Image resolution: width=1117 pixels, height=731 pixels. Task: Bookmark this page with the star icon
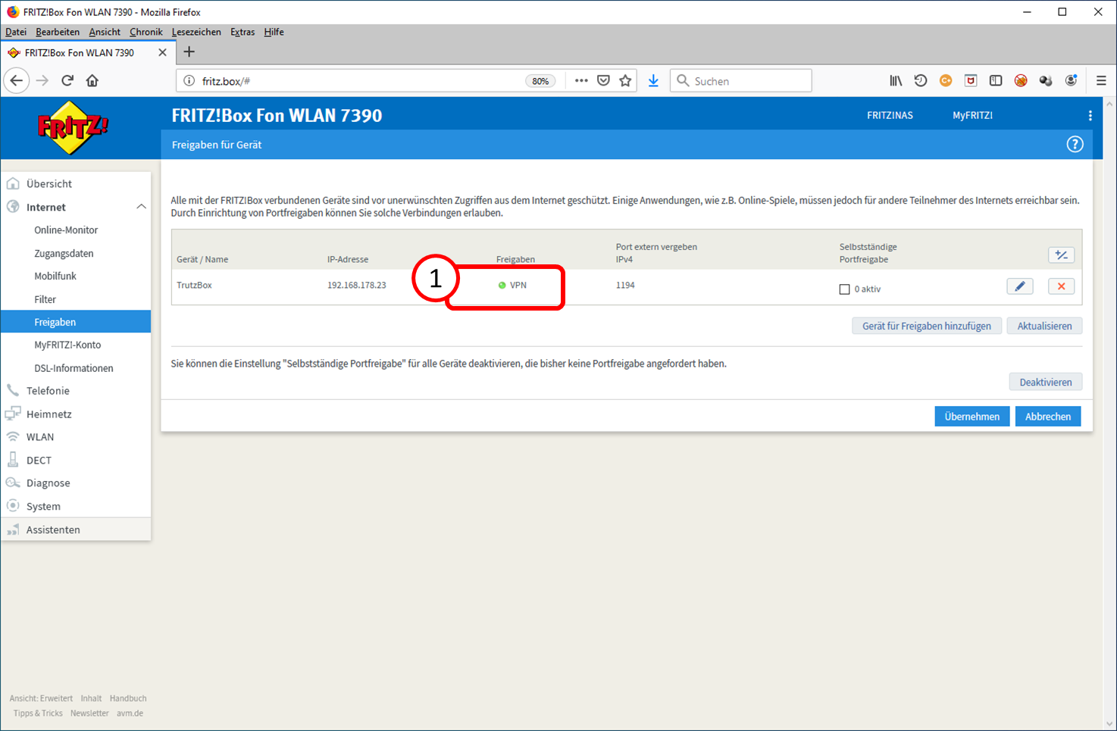tap(625, 81)
